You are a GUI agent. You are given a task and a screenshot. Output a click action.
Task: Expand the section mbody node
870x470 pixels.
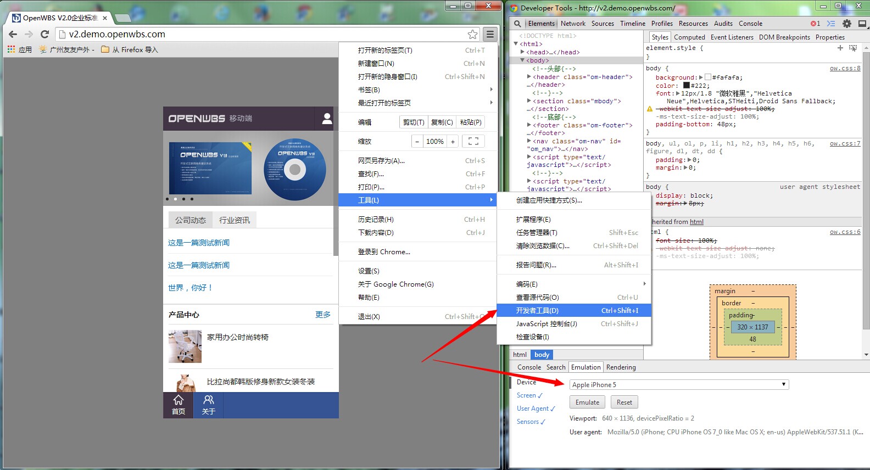click(529, 101)
